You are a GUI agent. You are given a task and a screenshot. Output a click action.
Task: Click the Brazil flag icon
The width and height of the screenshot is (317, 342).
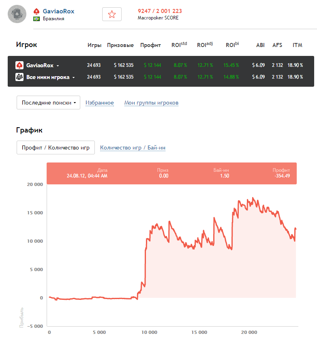36,19
